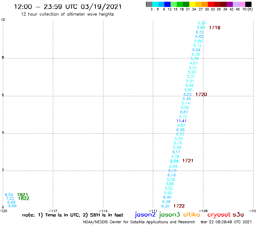
Task: Click the wave height value 6.20 beside 1722
Action: tap(165, 206)
